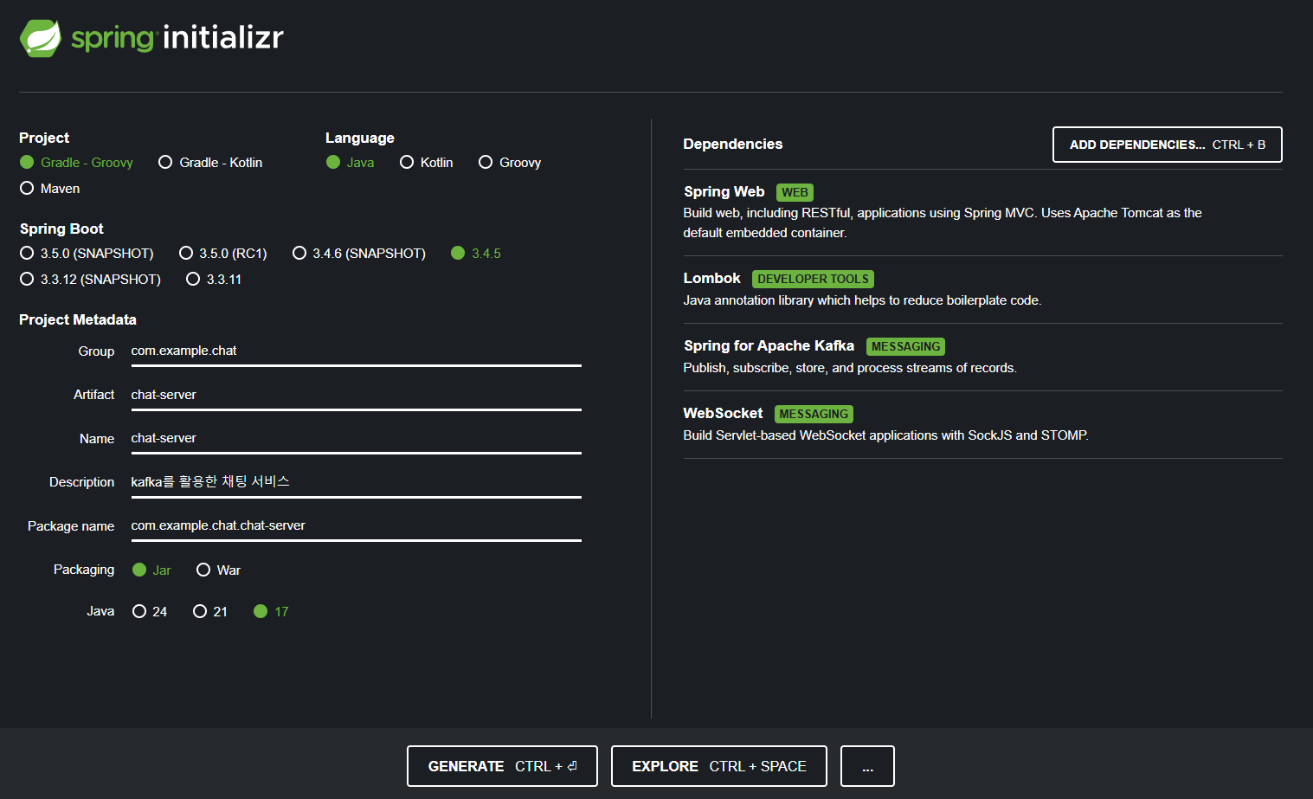The height and width of the screenshot is (799, 1313).
Task: Select Gradle - Groovy project type
Action: [76, 163]
